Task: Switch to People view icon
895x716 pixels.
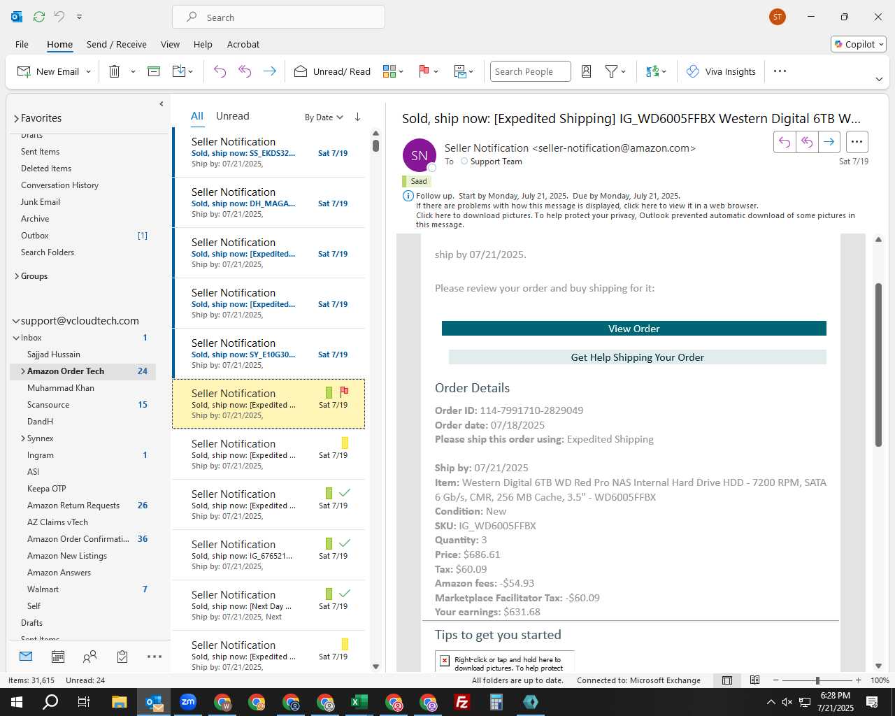Action: click(x=90, y=657)
